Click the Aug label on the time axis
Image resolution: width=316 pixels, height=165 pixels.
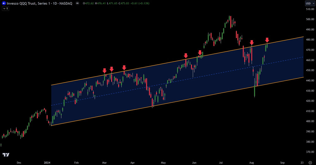[252, 162]
